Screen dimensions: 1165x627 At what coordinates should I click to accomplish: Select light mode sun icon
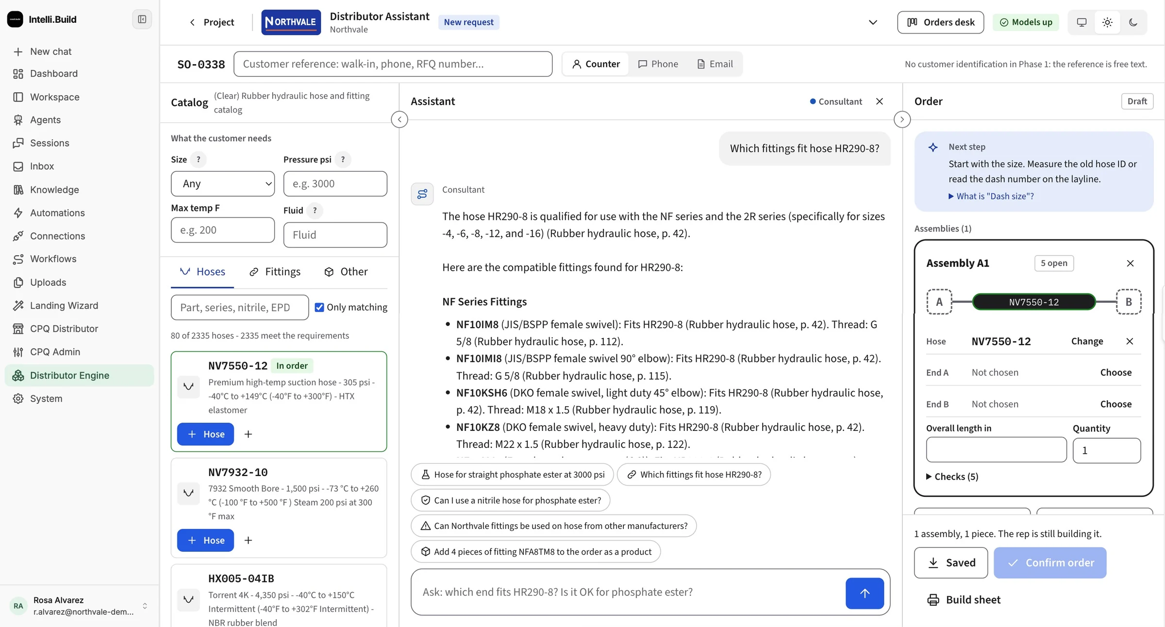[x=1107, y=22]
